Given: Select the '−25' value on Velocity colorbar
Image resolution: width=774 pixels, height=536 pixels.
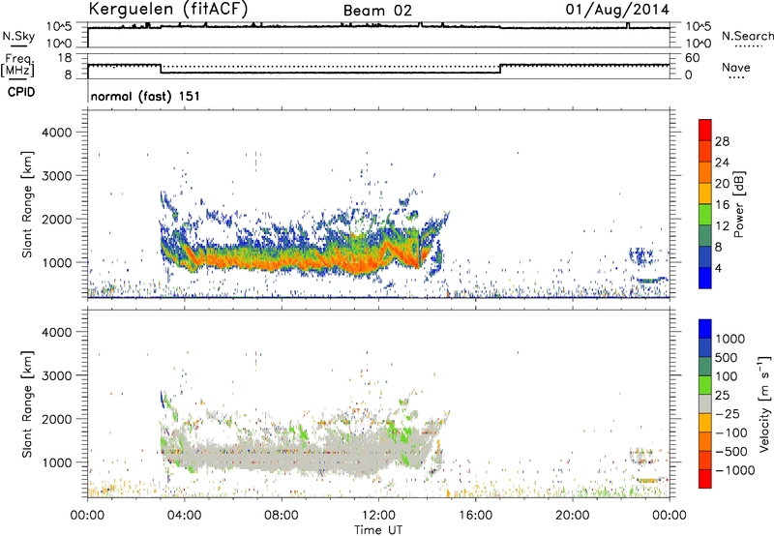Looking at the screenshot, I should (x=728, y=414).
